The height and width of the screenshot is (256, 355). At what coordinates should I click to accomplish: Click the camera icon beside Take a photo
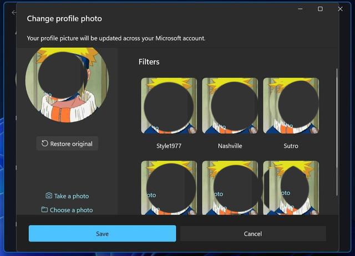[x=49, y=196]
